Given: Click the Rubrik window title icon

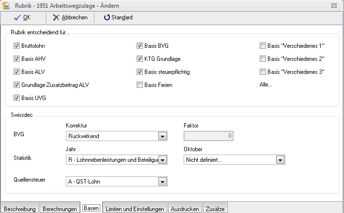Looking at the screenshot, I should [x=7, y=5].
